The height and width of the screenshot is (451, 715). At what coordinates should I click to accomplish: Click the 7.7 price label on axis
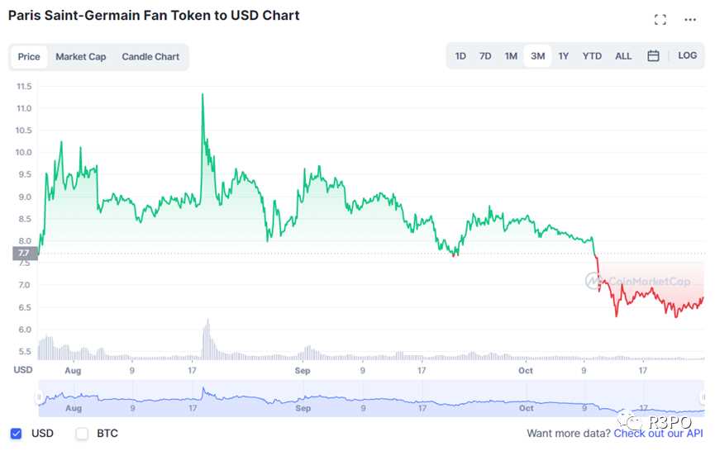(x=22, y=254)
